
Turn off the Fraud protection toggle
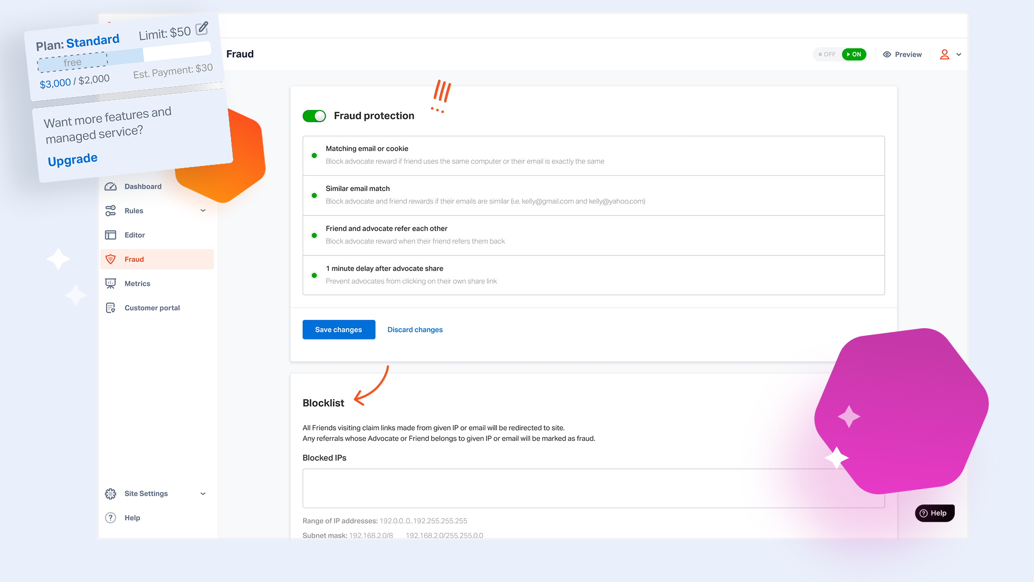click(x=314, y=116)
